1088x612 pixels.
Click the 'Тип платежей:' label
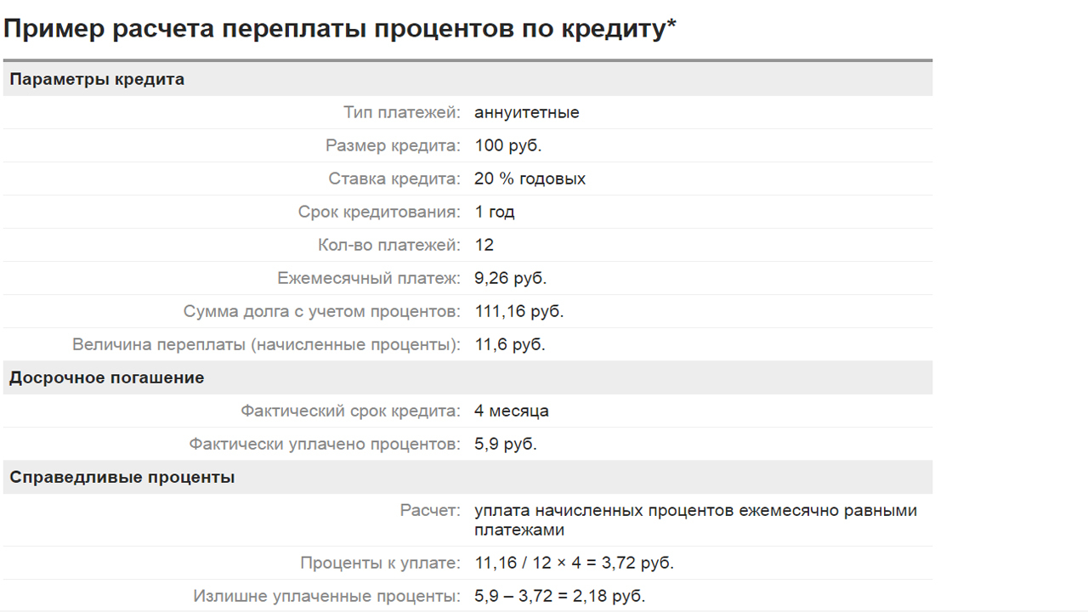[402, 112]
